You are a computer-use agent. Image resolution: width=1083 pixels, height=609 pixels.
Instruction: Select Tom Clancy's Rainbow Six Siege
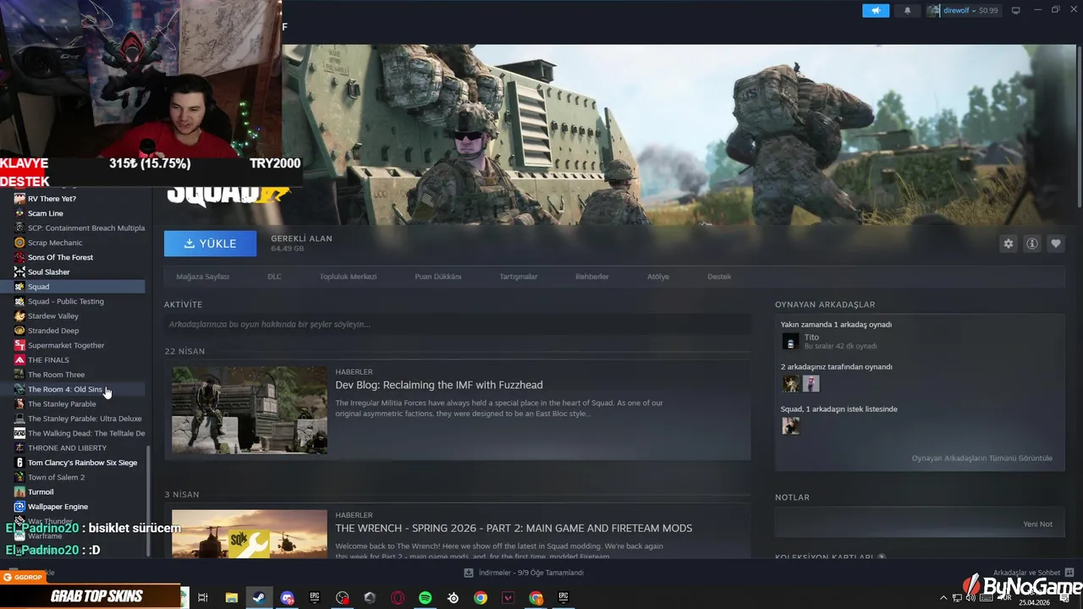(82, 463)
